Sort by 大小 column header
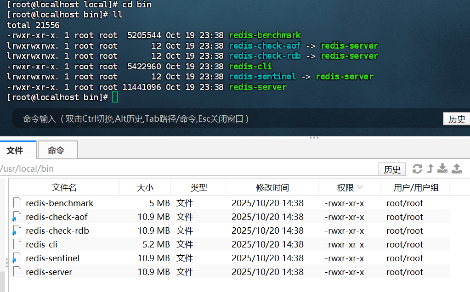This screenshot has width=470, height=292. pyautogui.click(x=145, y=187)
